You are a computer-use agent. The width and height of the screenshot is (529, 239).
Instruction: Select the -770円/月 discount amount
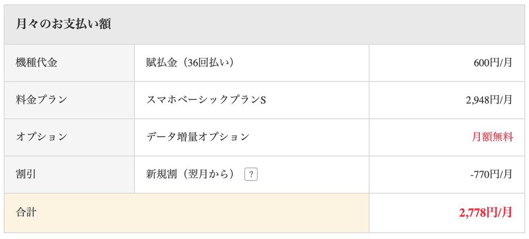[x=491, y=174]
